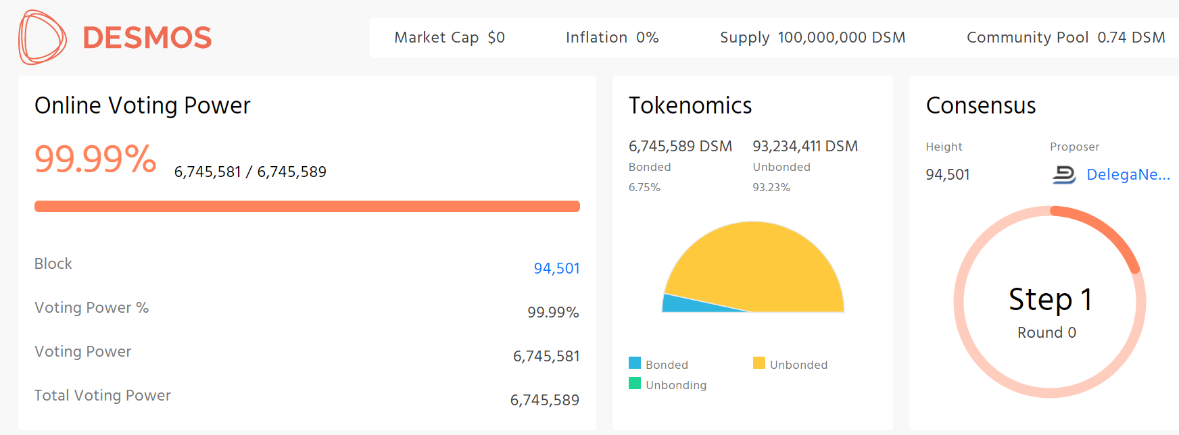Image resolution: width=1179 pixels, height=435 pixels.
Task: Click the online voting power progress bar
Action: point(307,207)
